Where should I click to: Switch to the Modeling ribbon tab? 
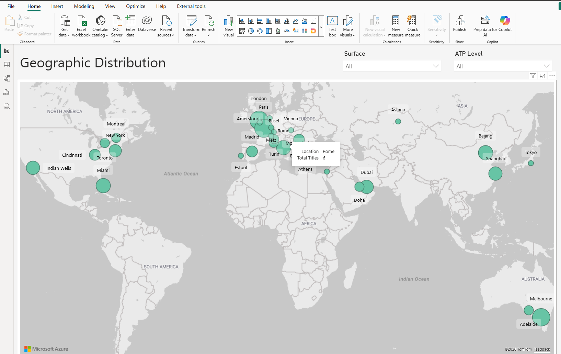coord(84,6)
